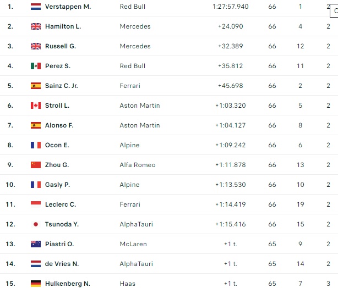Click the Chinese flag next to Zhou G.
338x288 pixels.
(36, 165)
